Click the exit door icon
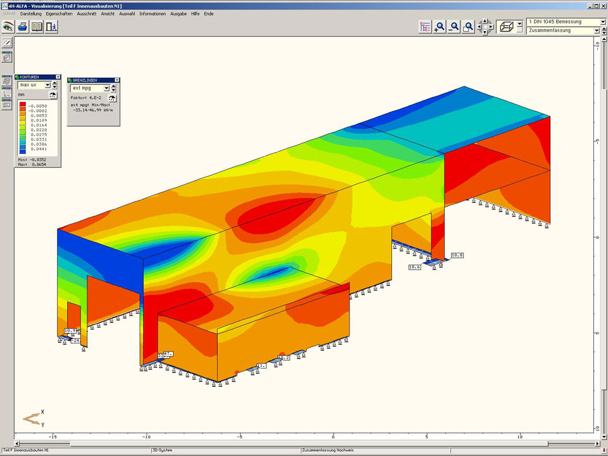Image resolution: width=608 pixels, height=456 pixels. (x=52, y=27)
